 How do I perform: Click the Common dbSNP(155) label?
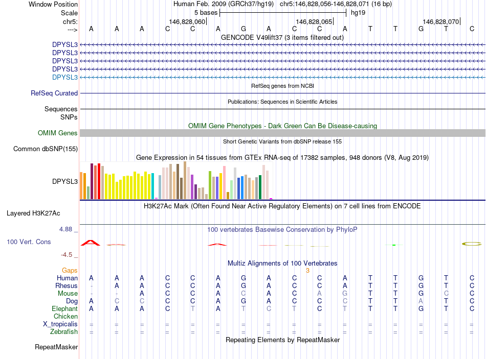coord(46,149)
